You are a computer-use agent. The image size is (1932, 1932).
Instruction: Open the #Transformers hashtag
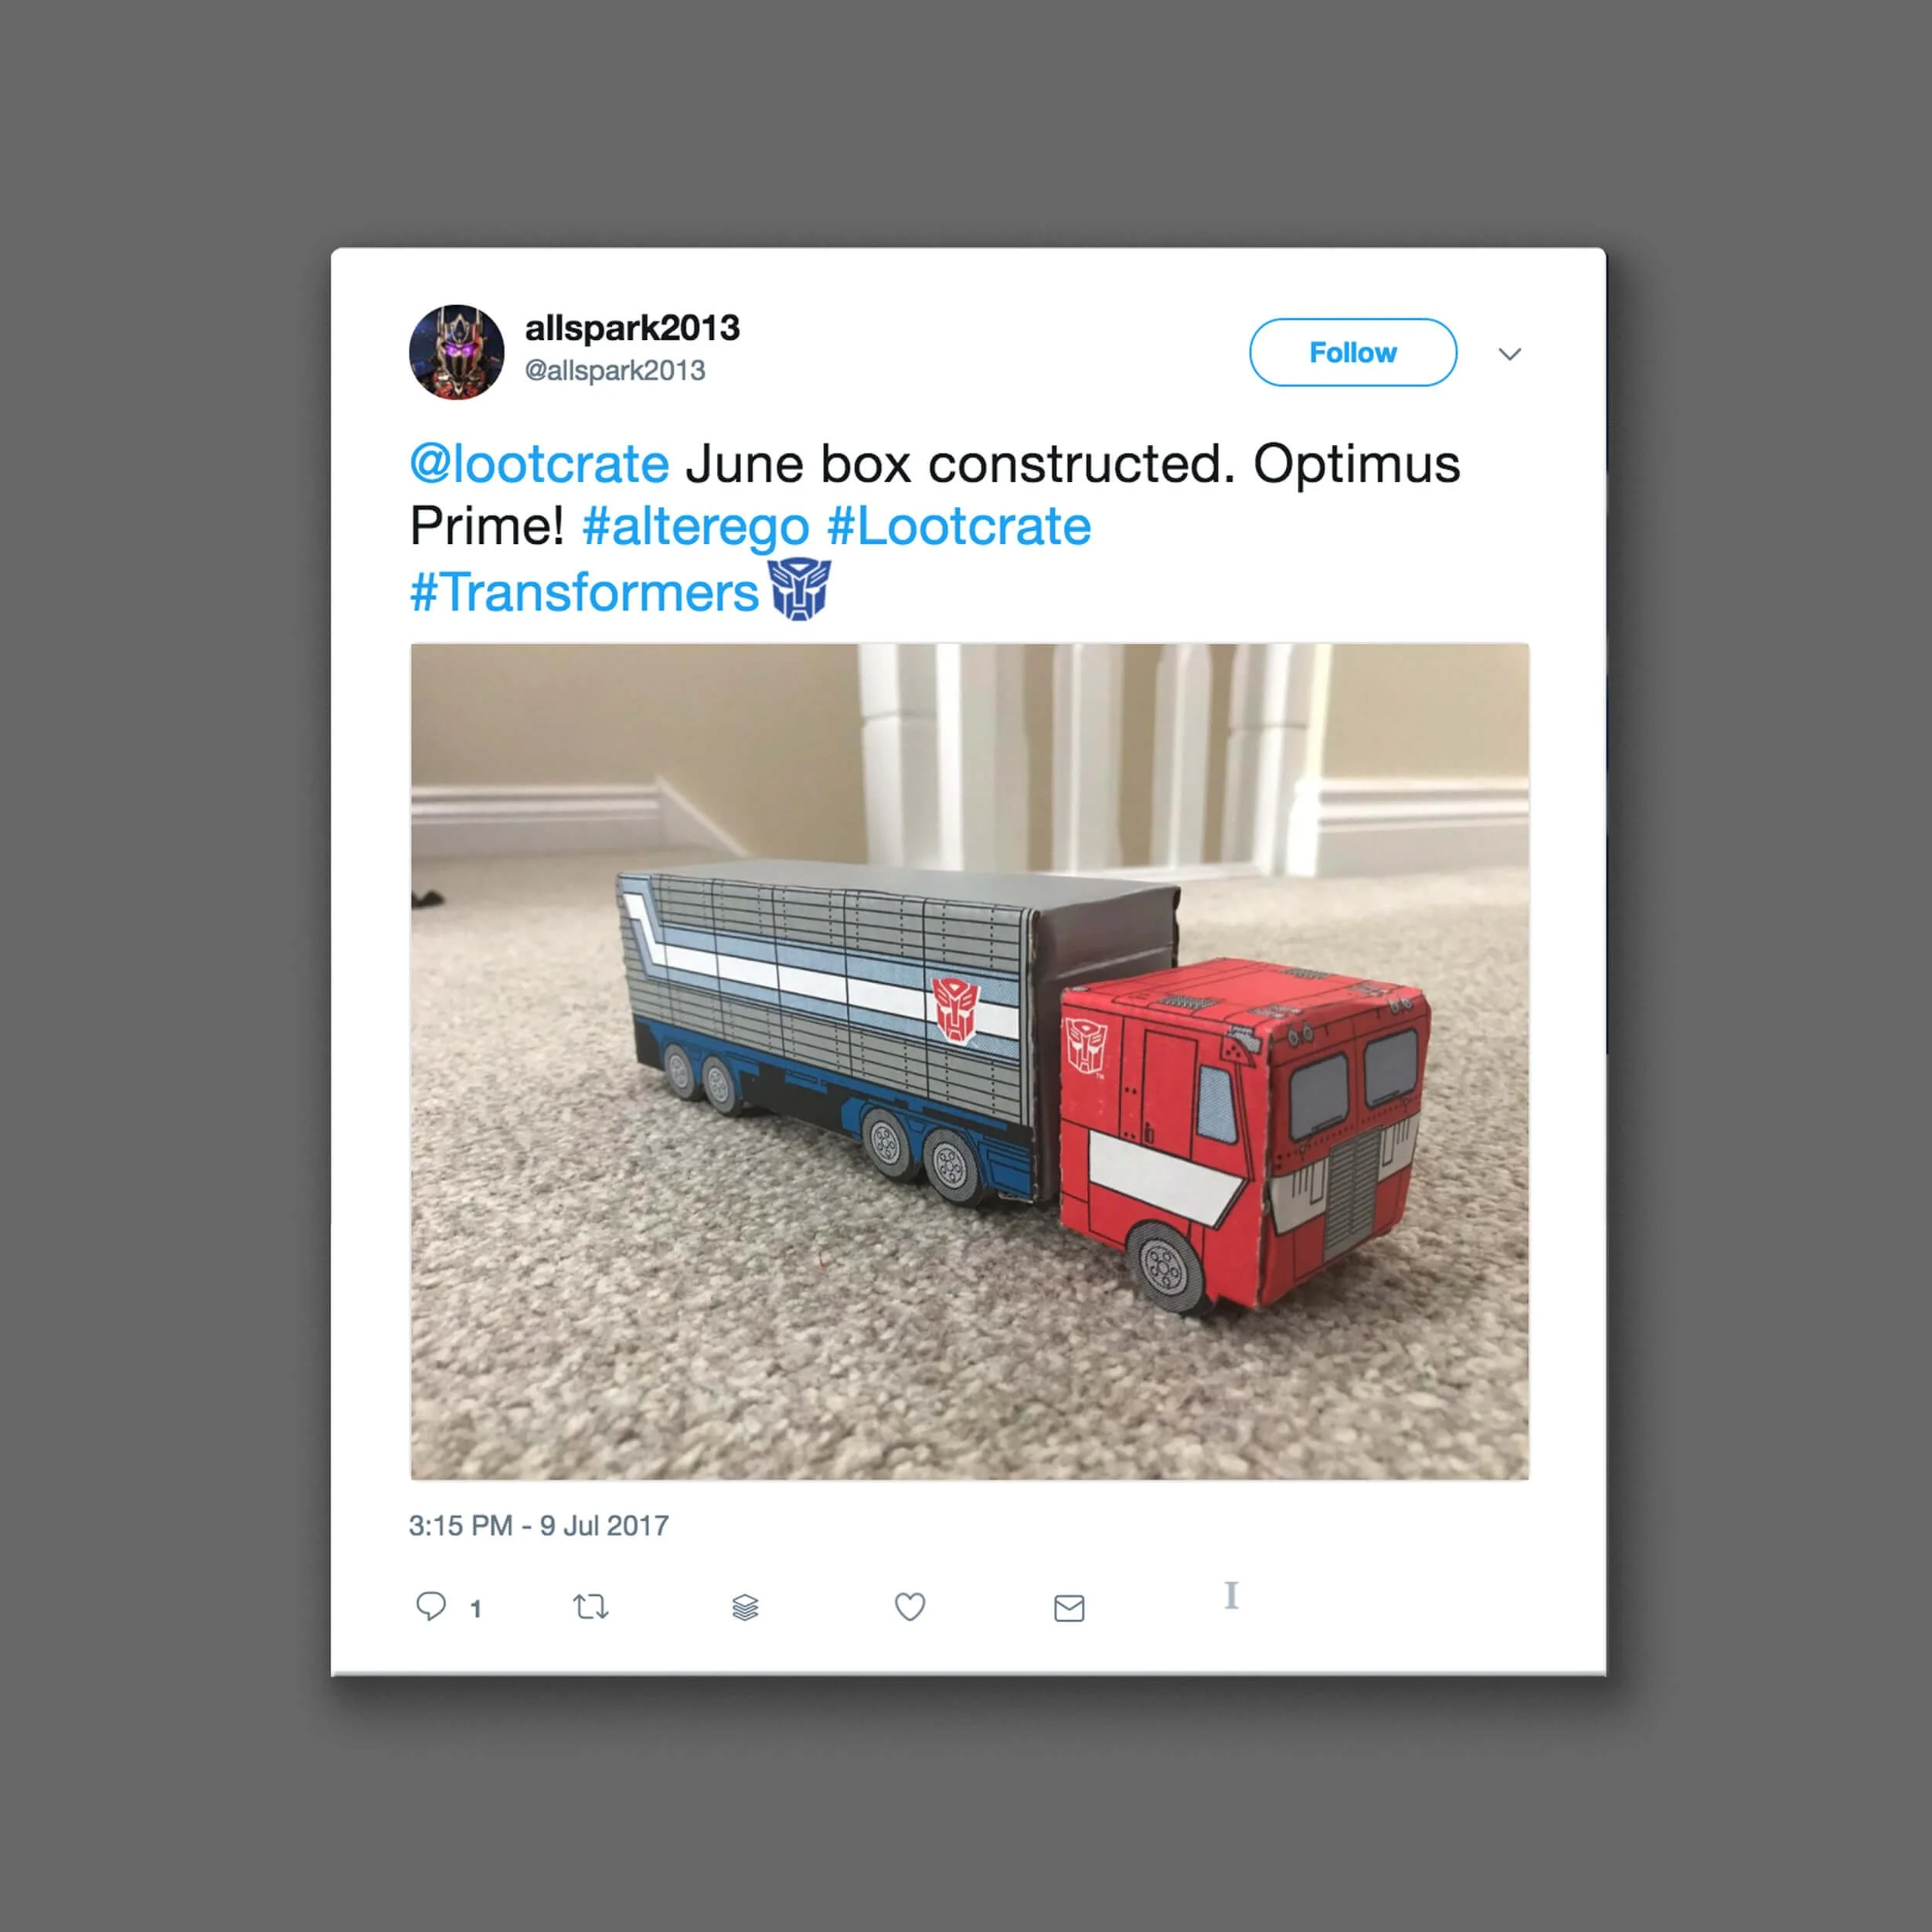pyautogui.click(x=584, y=592)
